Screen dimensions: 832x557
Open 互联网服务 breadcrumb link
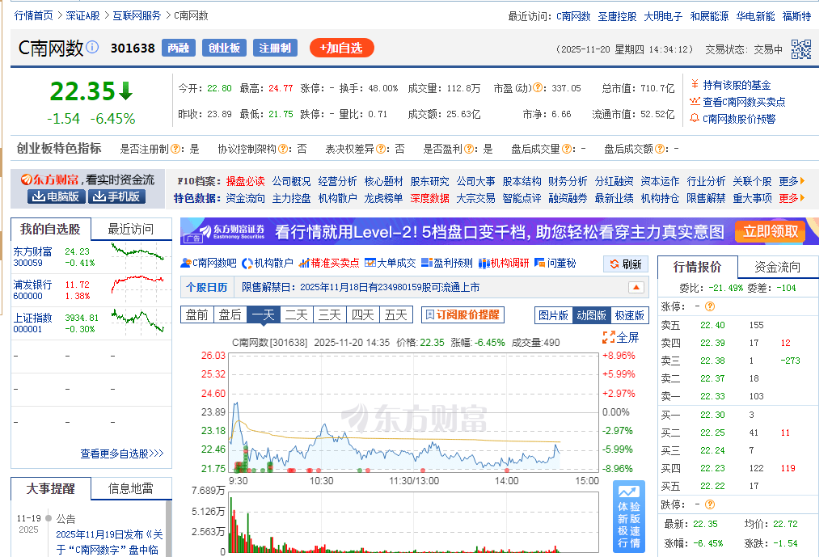click(x=137, y=15)
